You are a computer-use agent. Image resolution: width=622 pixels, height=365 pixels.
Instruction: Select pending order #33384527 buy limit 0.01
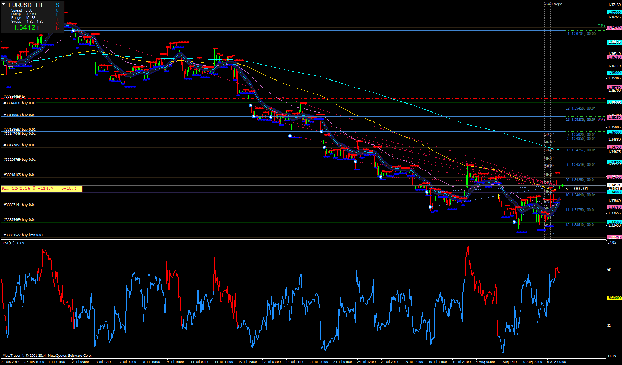pos(23,235)
